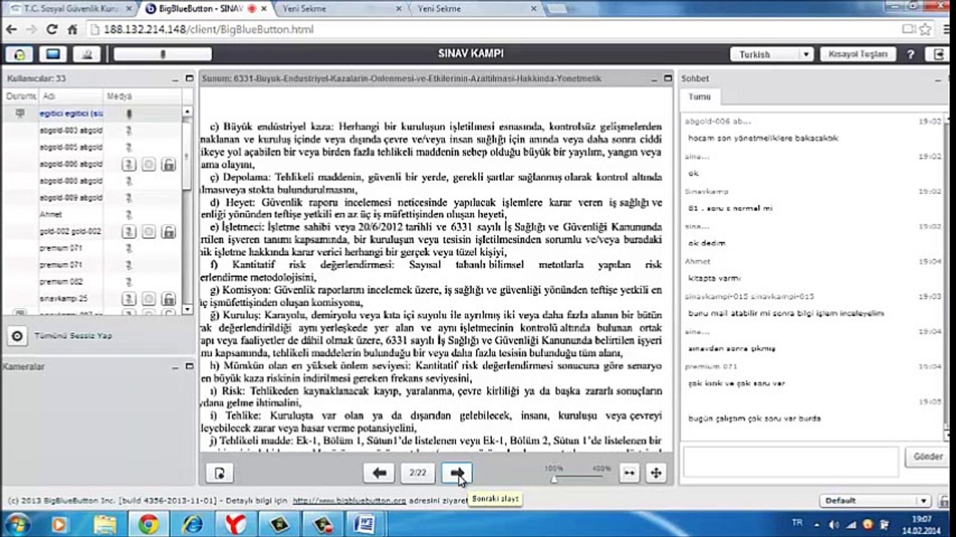Open the Turkish language dropdown
This screenshot has height=537, width=956.
(772, 54)
